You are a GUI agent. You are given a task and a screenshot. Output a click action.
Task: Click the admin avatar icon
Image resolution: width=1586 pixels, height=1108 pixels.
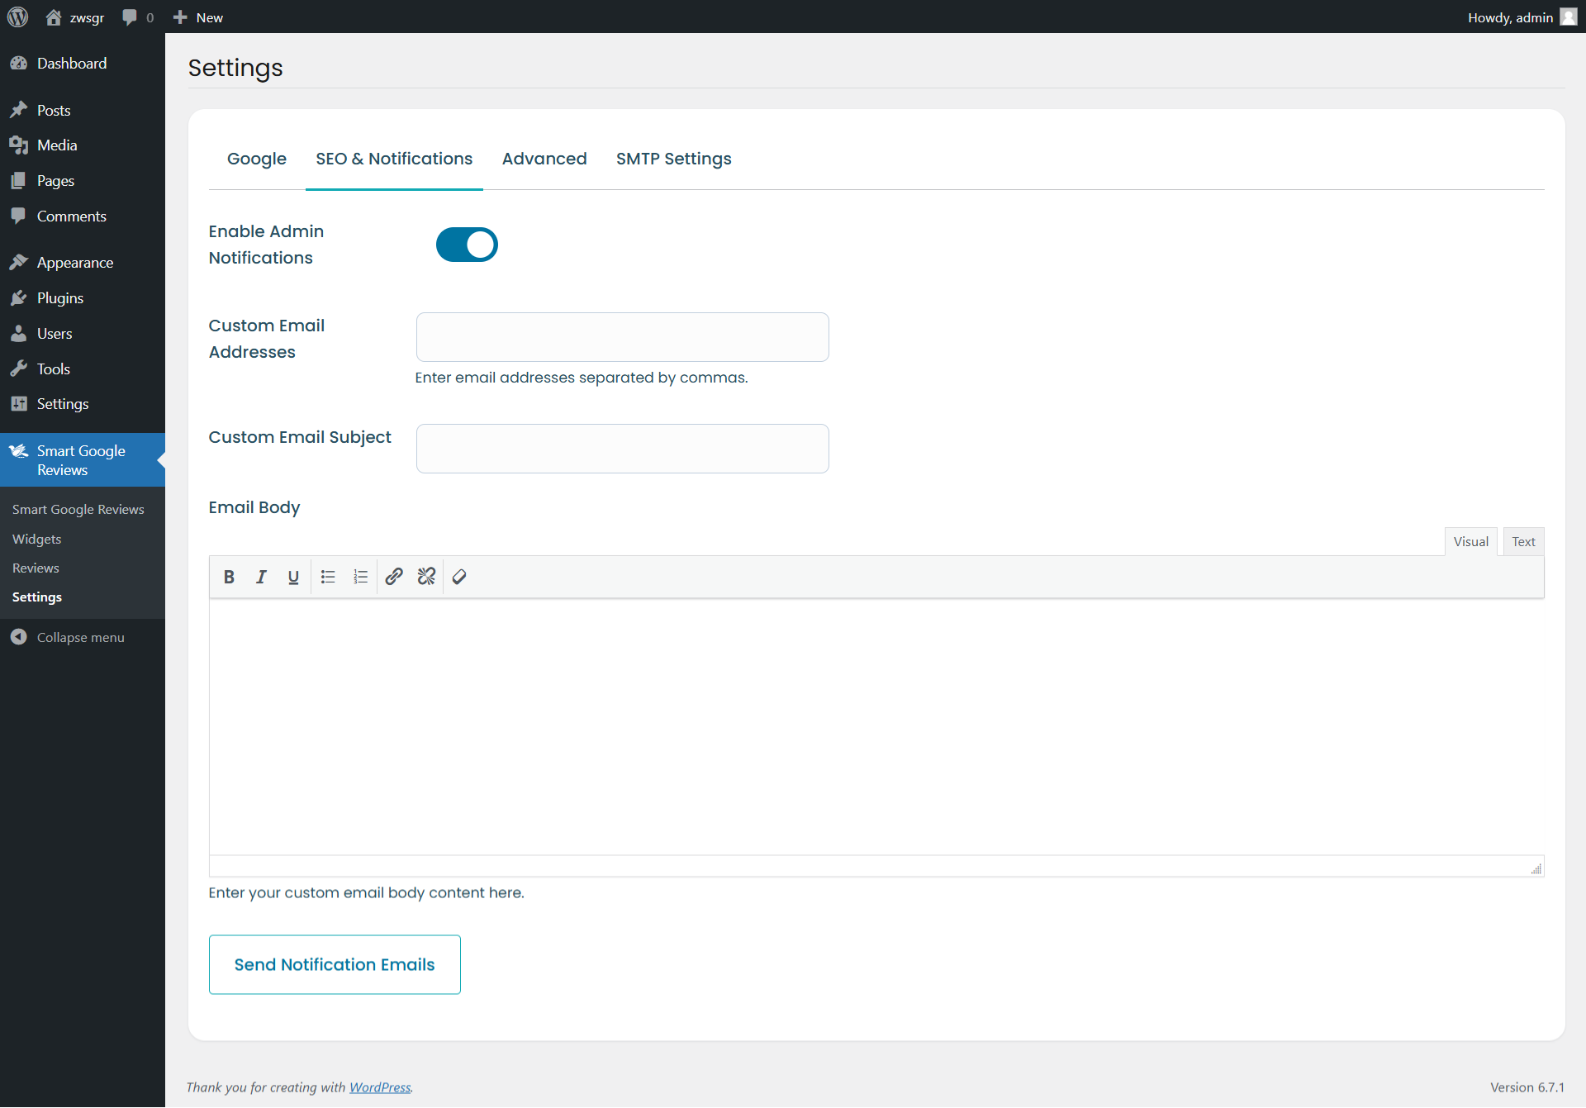click(x=1568, y=17)
